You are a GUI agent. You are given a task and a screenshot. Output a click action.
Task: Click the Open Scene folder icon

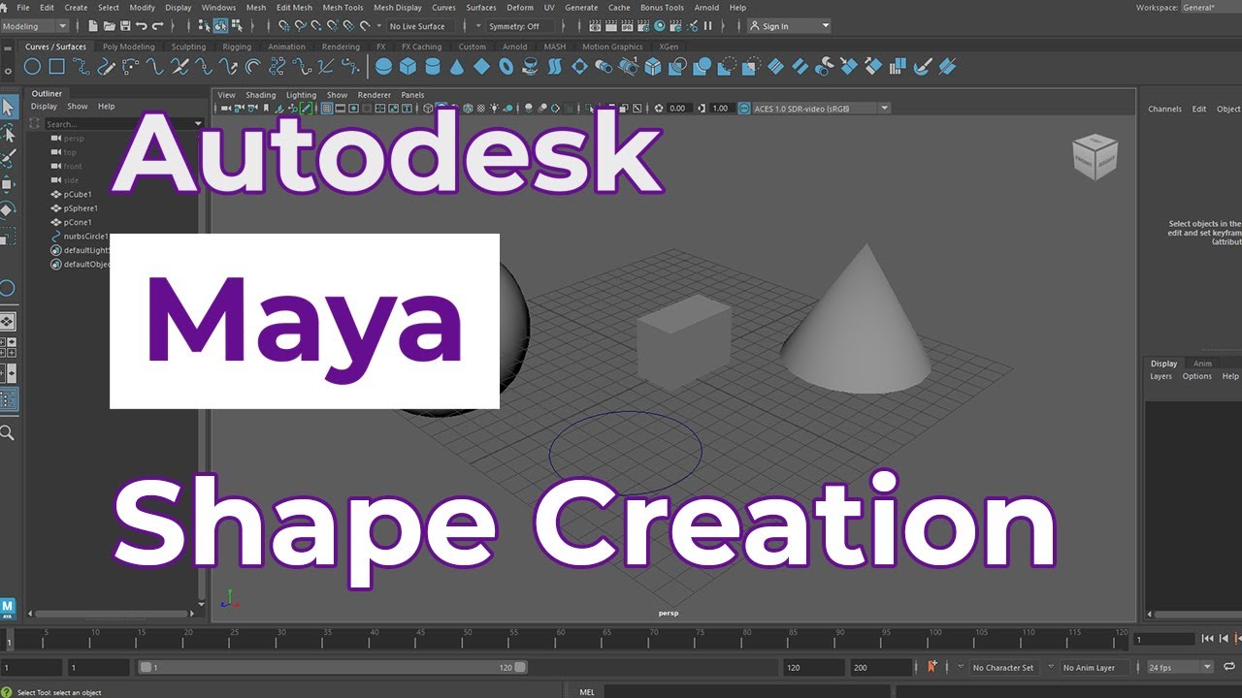click(109, 26)
